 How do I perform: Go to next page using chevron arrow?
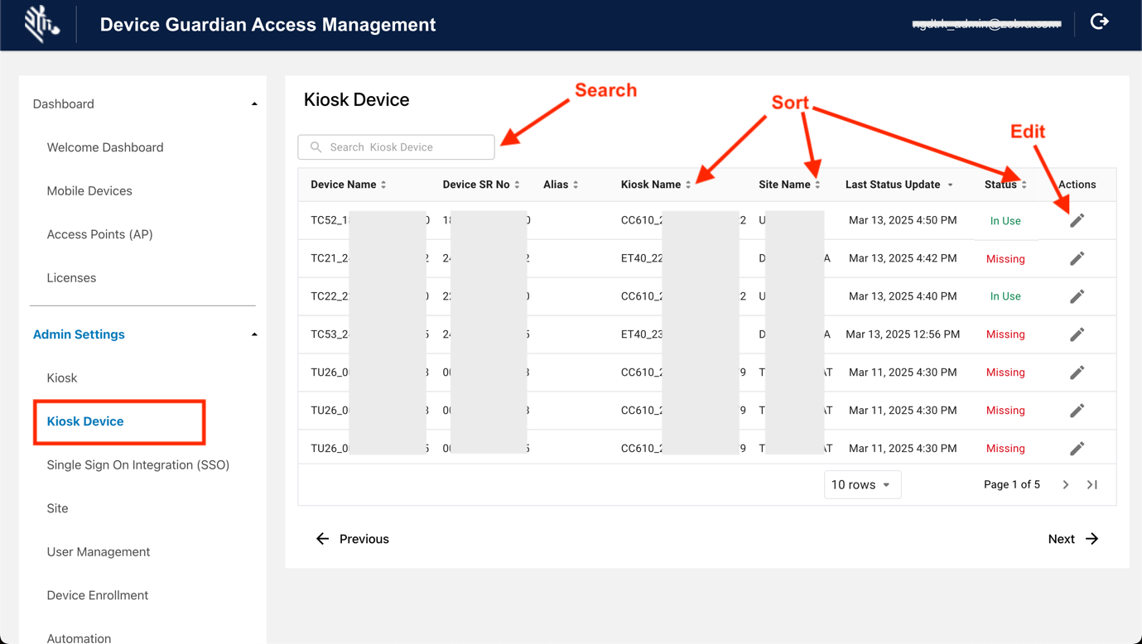tap(1066, 485)
